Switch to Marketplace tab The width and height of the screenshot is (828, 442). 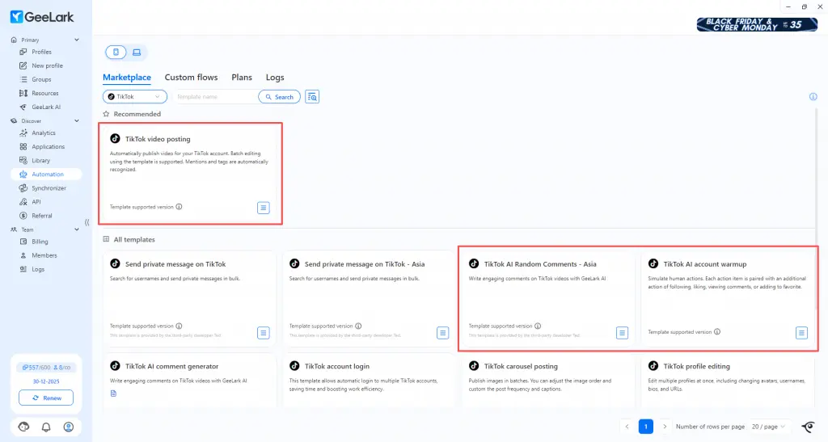tap(127, 77)
